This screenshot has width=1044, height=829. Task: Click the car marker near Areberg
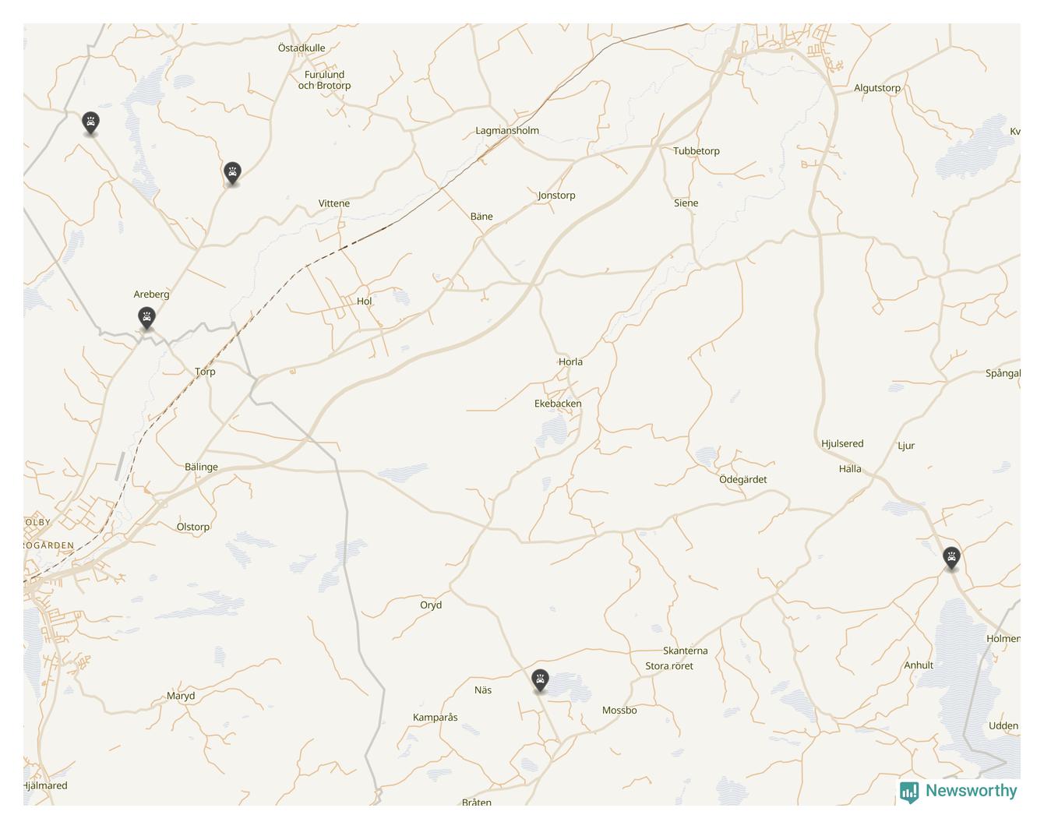pyautogui.click(x=146, y=317)
